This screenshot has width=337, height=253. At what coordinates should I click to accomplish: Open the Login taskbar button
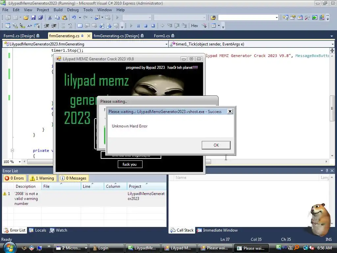click(x=106, y=248)
